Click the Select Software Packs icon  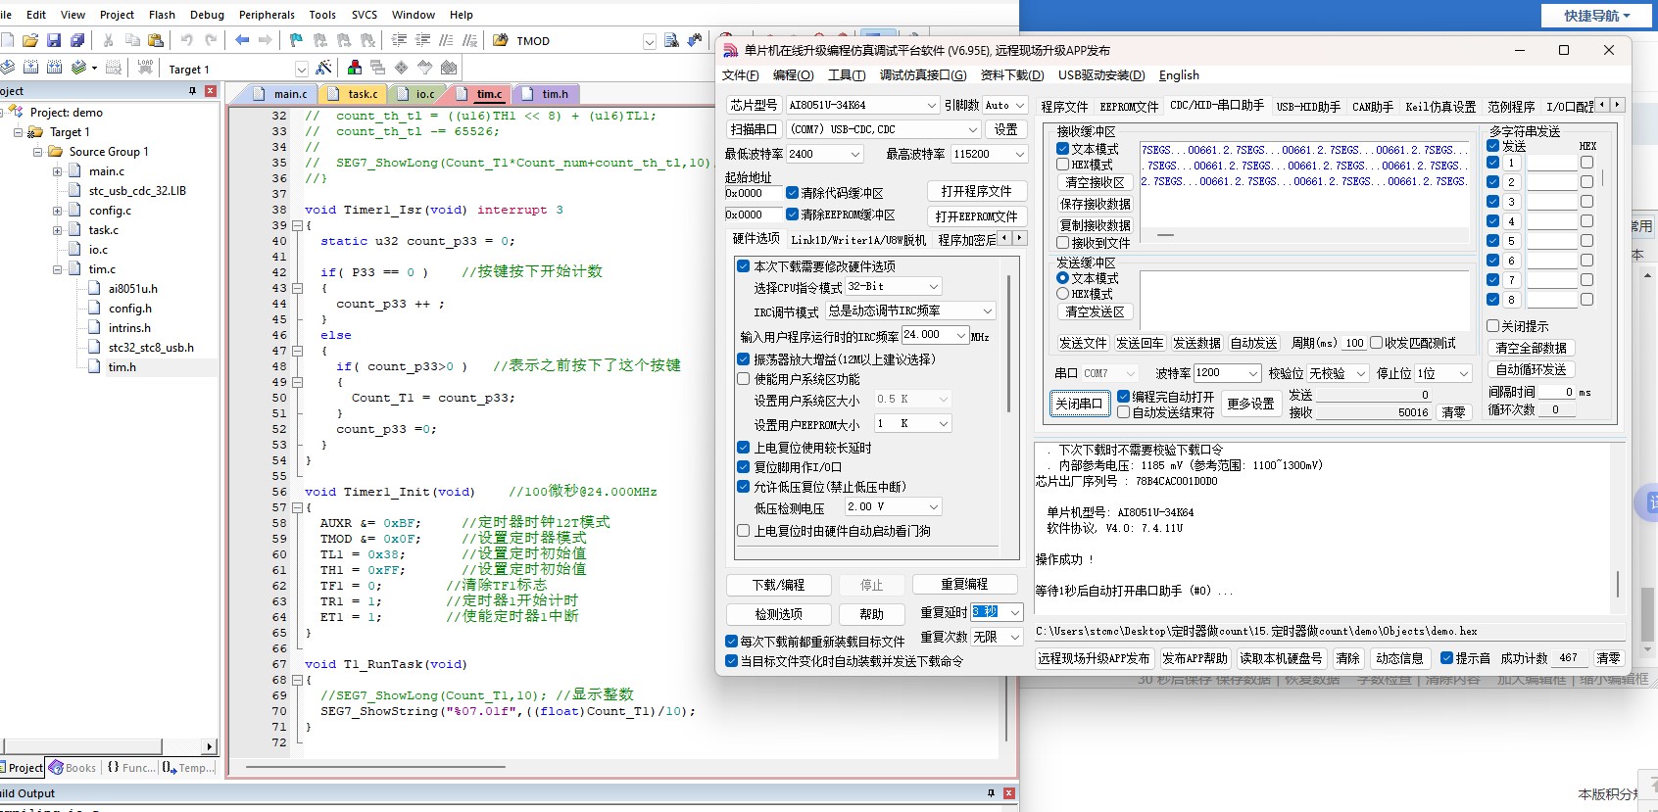tap(425, 68)
